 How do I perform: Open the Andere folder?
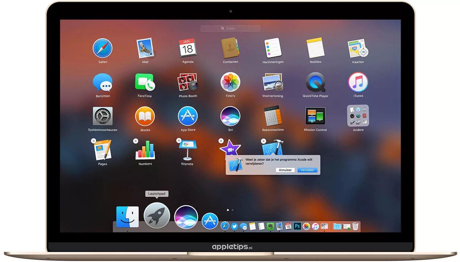(x=358, y=116)
